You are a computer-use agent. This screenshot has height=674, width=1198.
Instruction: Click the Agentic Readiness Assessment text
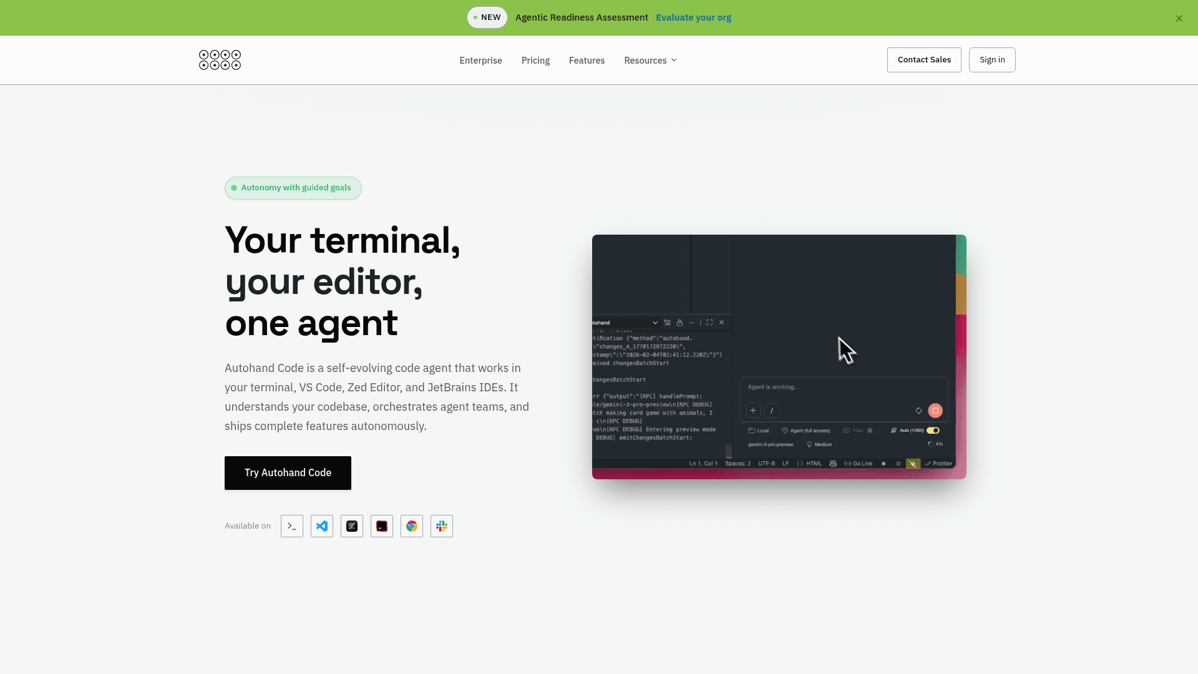pos(582,17)
